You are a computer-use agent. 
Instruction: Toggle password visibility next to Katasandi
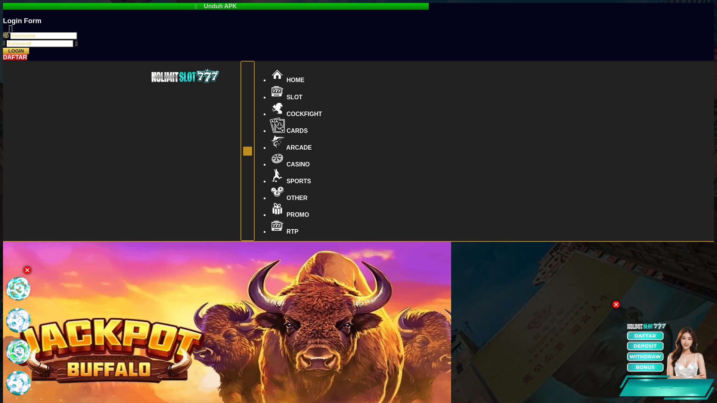point(76,44)
